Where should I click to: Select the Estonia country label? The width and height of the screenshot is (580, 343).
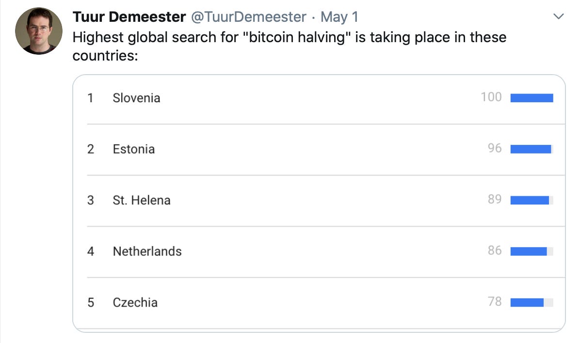[133, 149]
